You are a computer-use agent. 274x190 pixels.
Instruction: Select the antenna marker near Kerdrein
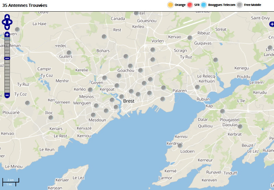180,145
